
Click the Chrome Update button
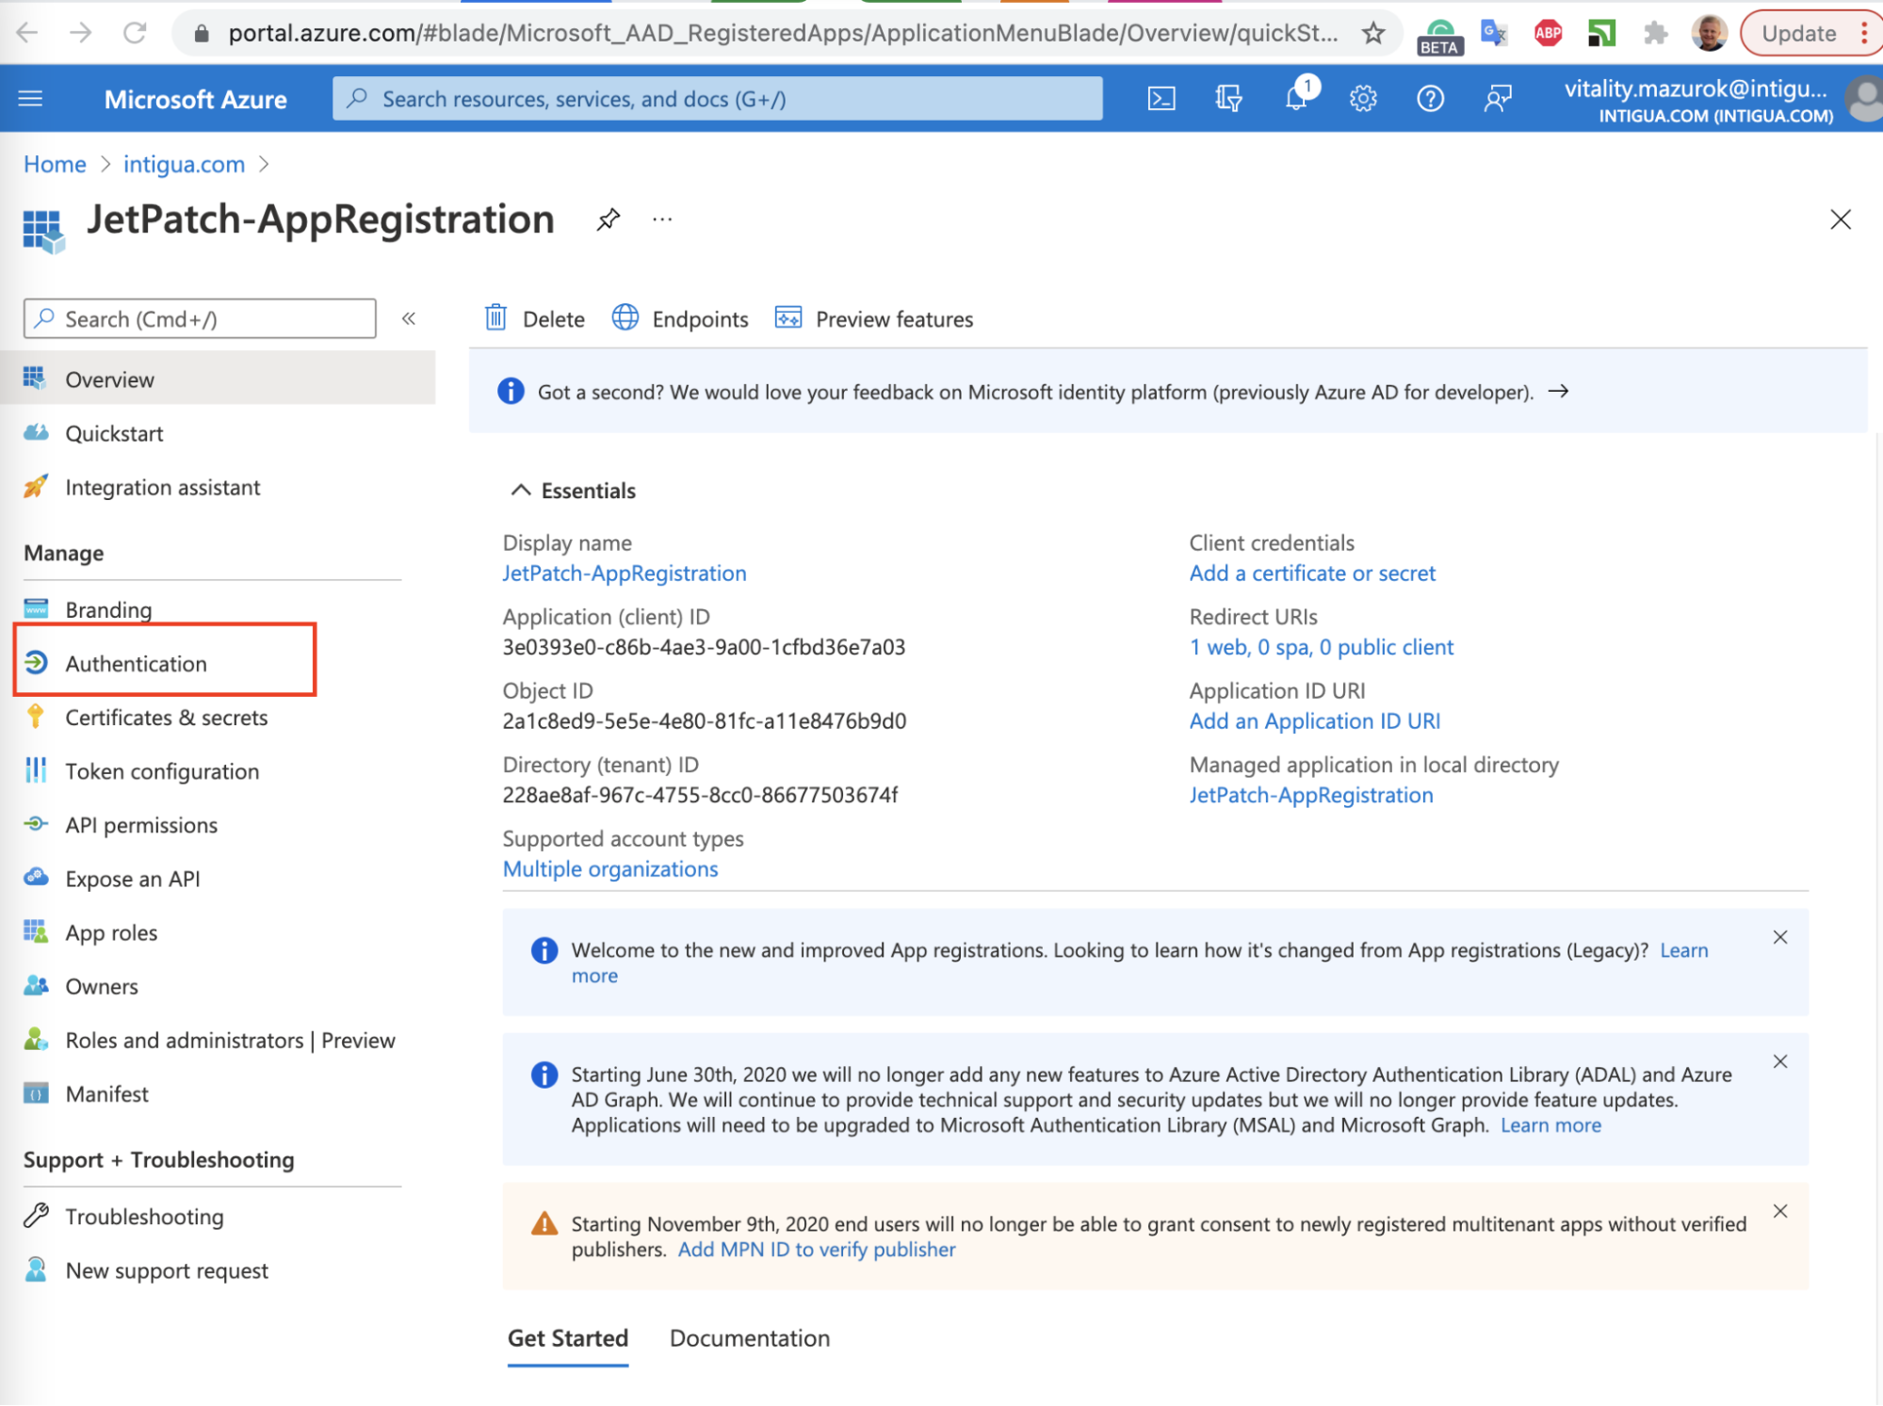[1810, 33]
